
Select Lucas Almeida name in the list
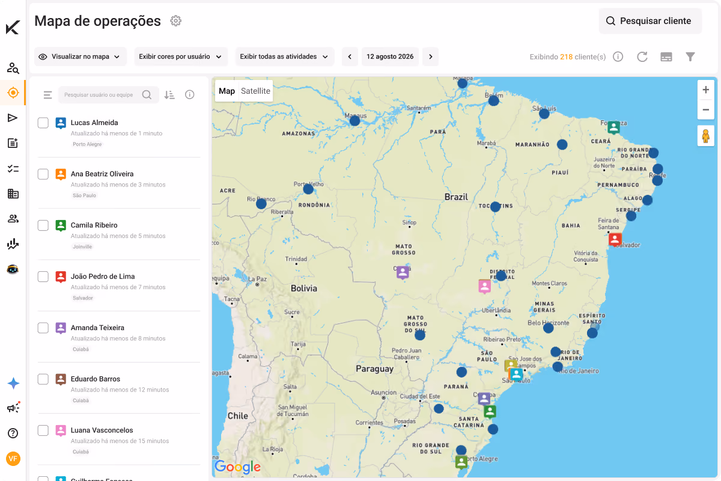94,123
